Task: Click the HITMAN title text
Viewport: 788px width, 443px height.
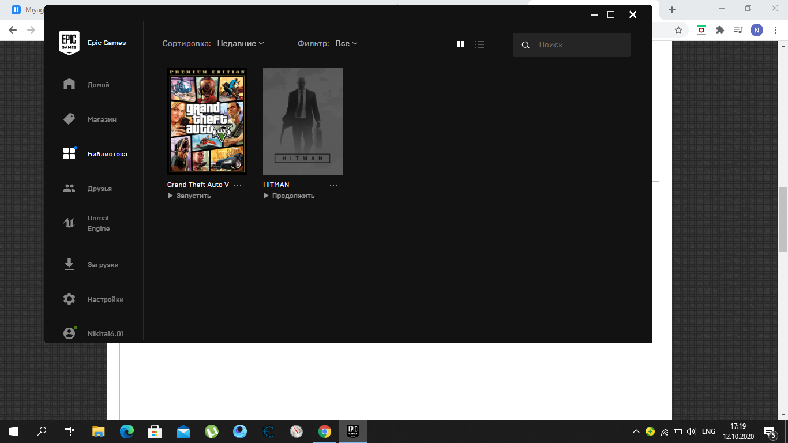Action: [x=276, y=185]
